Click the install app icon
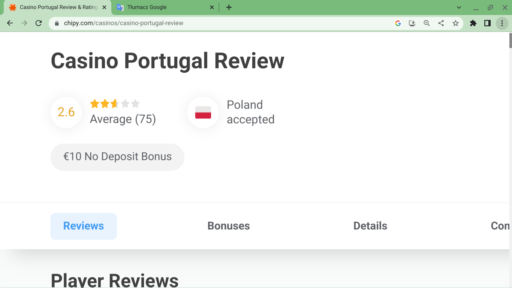The height and width of the screenshot is (288, 512). (x=412, y=23)
